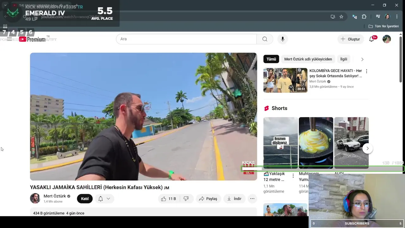
Task: Open options menu for KOLOMBİYA GECE HAYATI video
Action: click(x=366, y=71)
